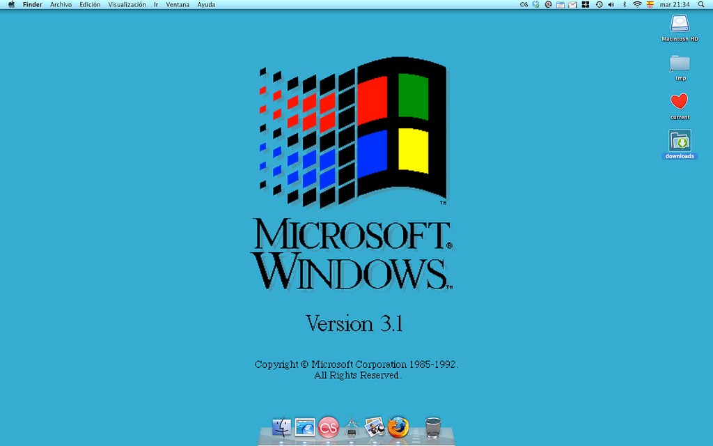The height and width of the screenshot is (446, 713).
Task: Open Finder from the Dock
Action: [281, 428]
